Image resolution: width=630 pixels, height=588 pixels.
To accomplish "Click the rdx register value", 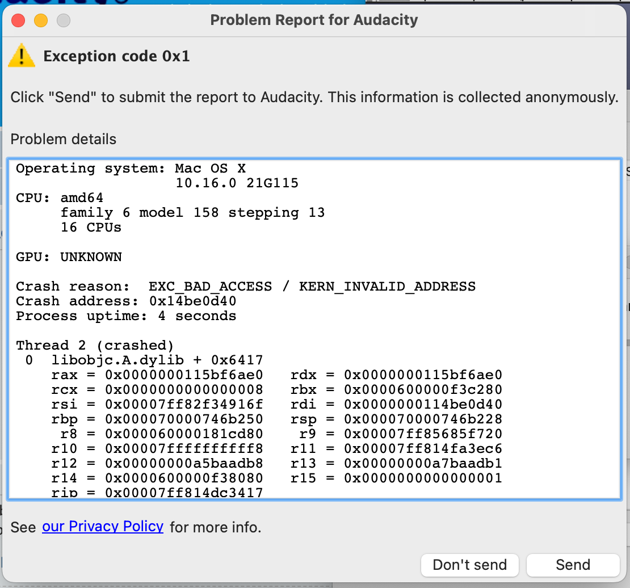I will [x=423, y=375].
